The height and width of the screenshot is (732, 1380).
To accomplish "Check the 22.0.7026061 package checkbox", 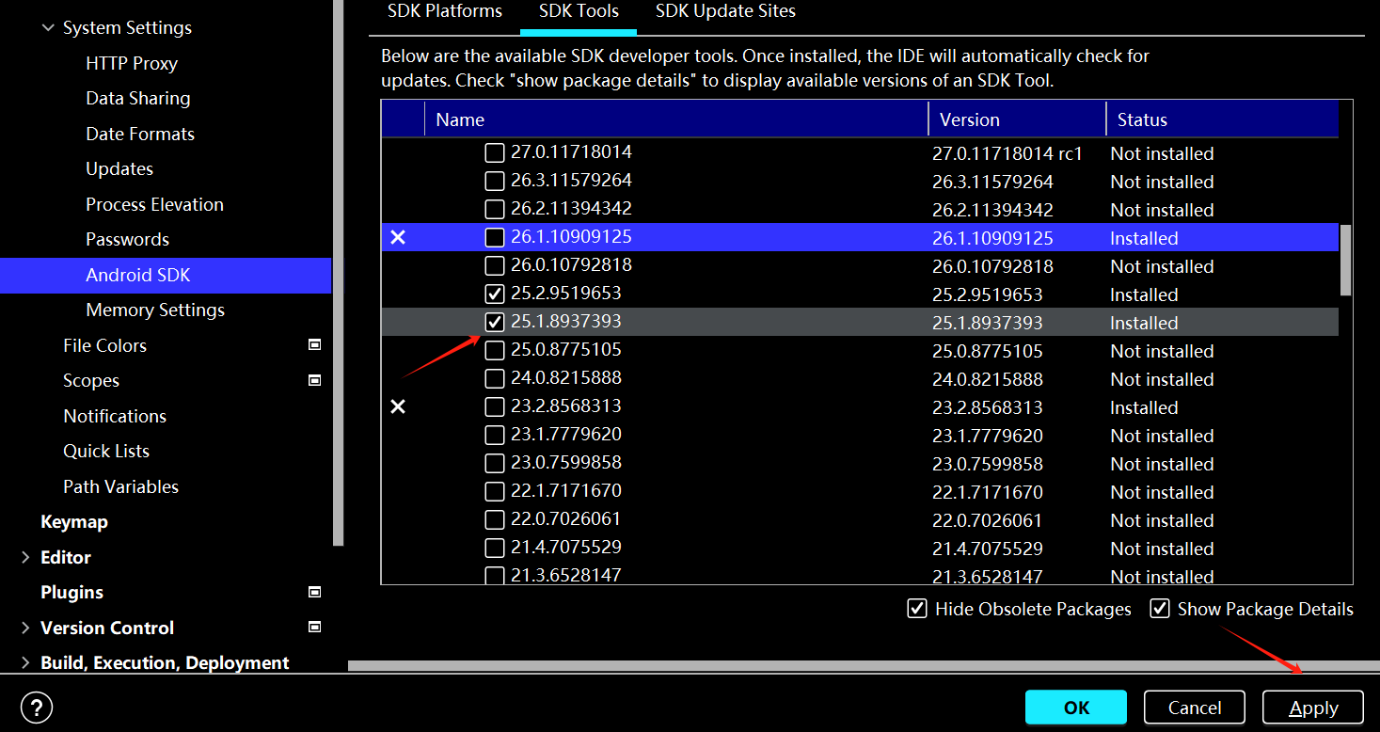I will 495,519.
